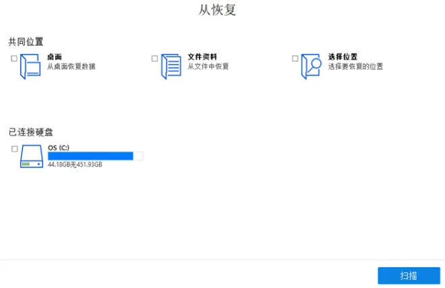Click the 选择位置 folder search icon
The width and height of the screenshot is (445, 288).
[311, 67]
